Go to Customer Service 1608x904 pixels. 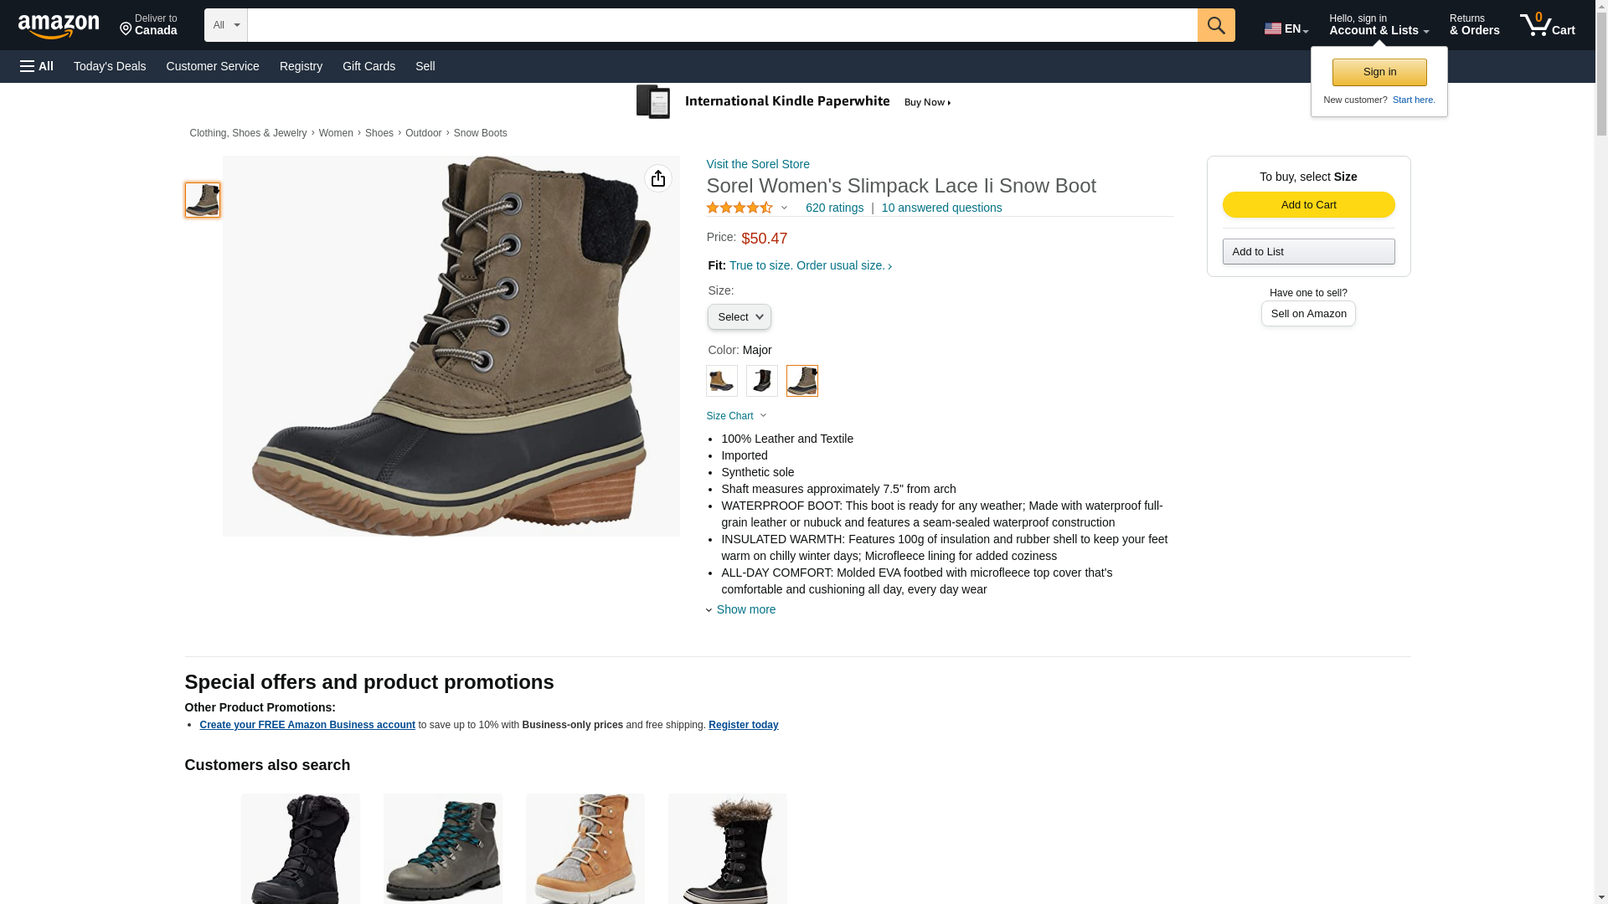coord(213,66)
